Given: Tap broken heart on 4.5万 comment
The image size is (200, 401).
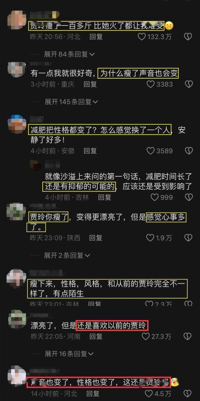Looking at the screenshot, I should point(187,393).
